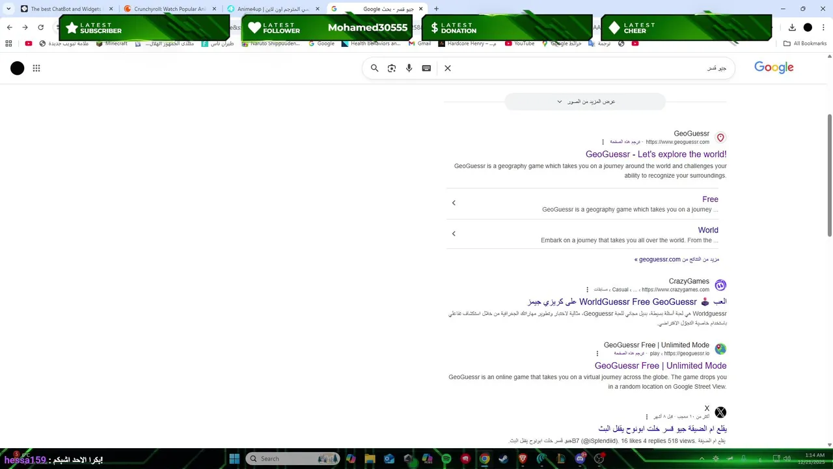Click the X site favicon
The height and width of the screenshot is (469, 833).
click(720, 412)
